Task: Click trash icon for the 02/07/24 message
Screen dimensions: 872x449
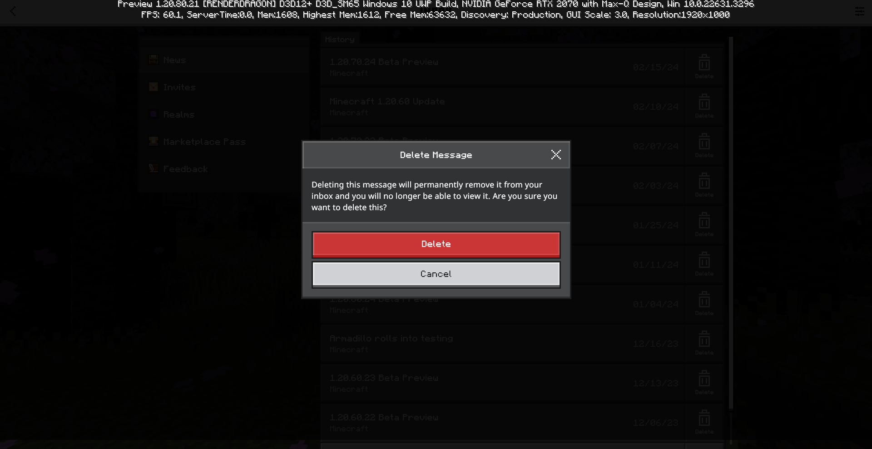Action: pyautogui.click(x=704, y=146)
